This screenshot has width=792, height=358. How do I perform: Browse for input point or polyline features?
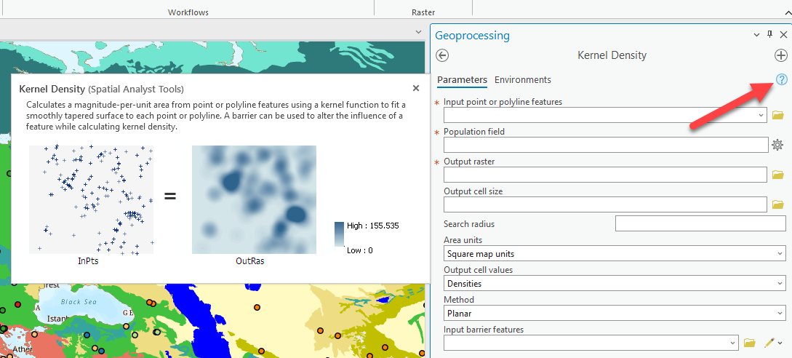(777, 115)
